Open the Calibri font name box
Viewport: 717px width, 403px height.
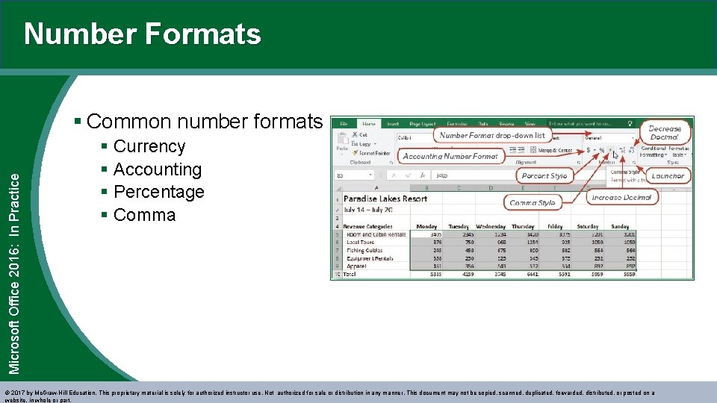point(414,137)
